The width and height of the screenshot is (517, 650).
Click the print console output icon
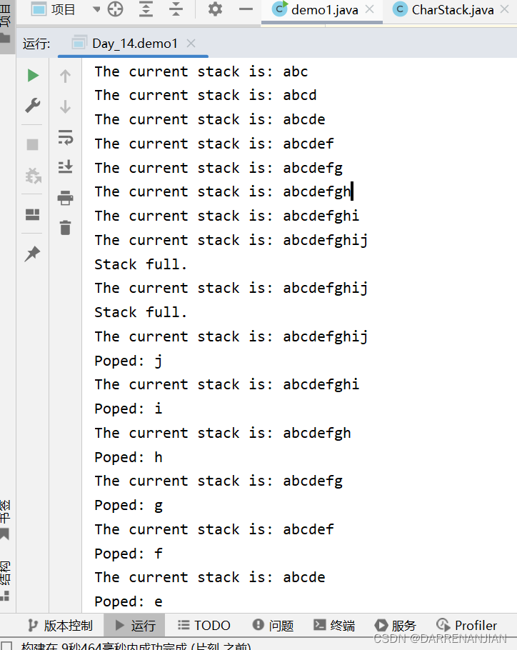(65, 199)
